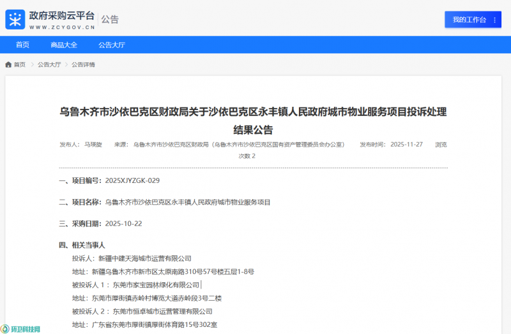Screen dimensions: 511x334
Task: Click the 政府采购云平台 site title
Action: tap(62, 15)
